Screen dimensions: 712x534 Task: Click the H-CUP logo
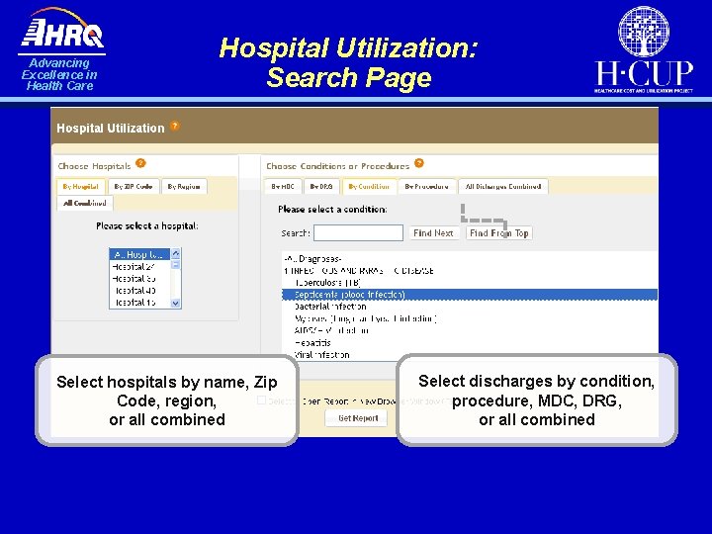(644, 49)
